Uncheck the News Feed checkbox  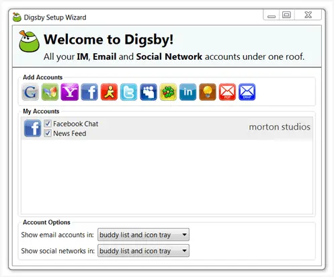48,133
